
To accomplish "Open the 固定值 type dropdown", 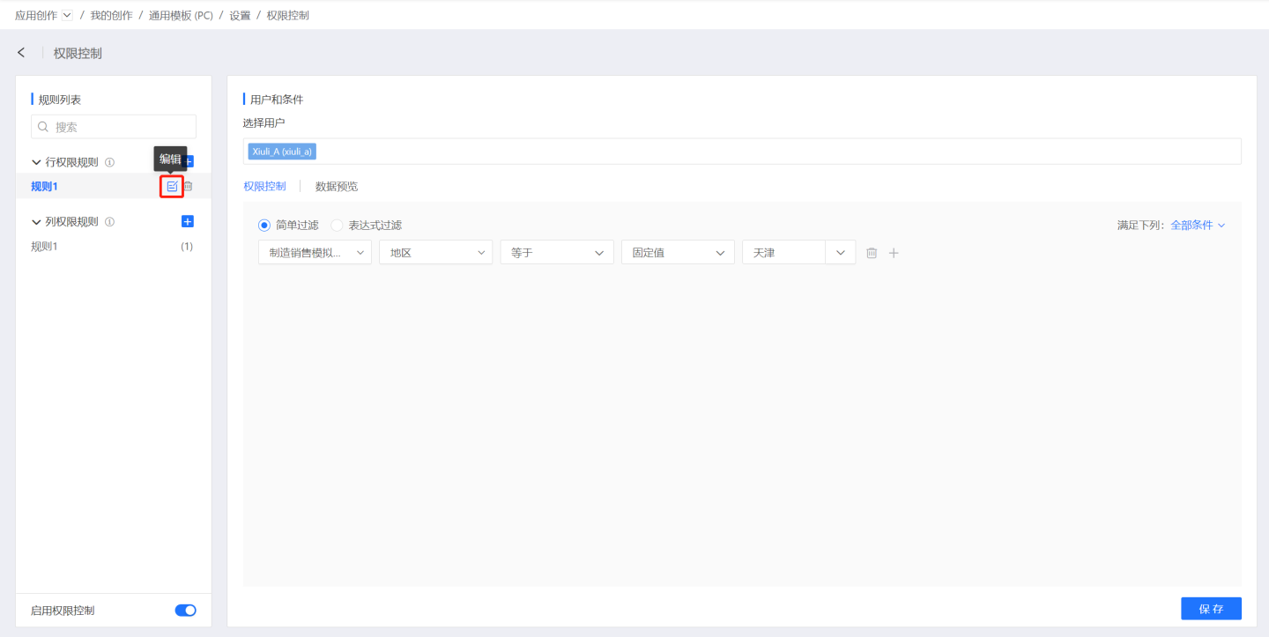I will pos(677,253).
